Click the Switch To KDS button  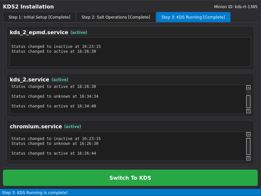pos(130,178)
